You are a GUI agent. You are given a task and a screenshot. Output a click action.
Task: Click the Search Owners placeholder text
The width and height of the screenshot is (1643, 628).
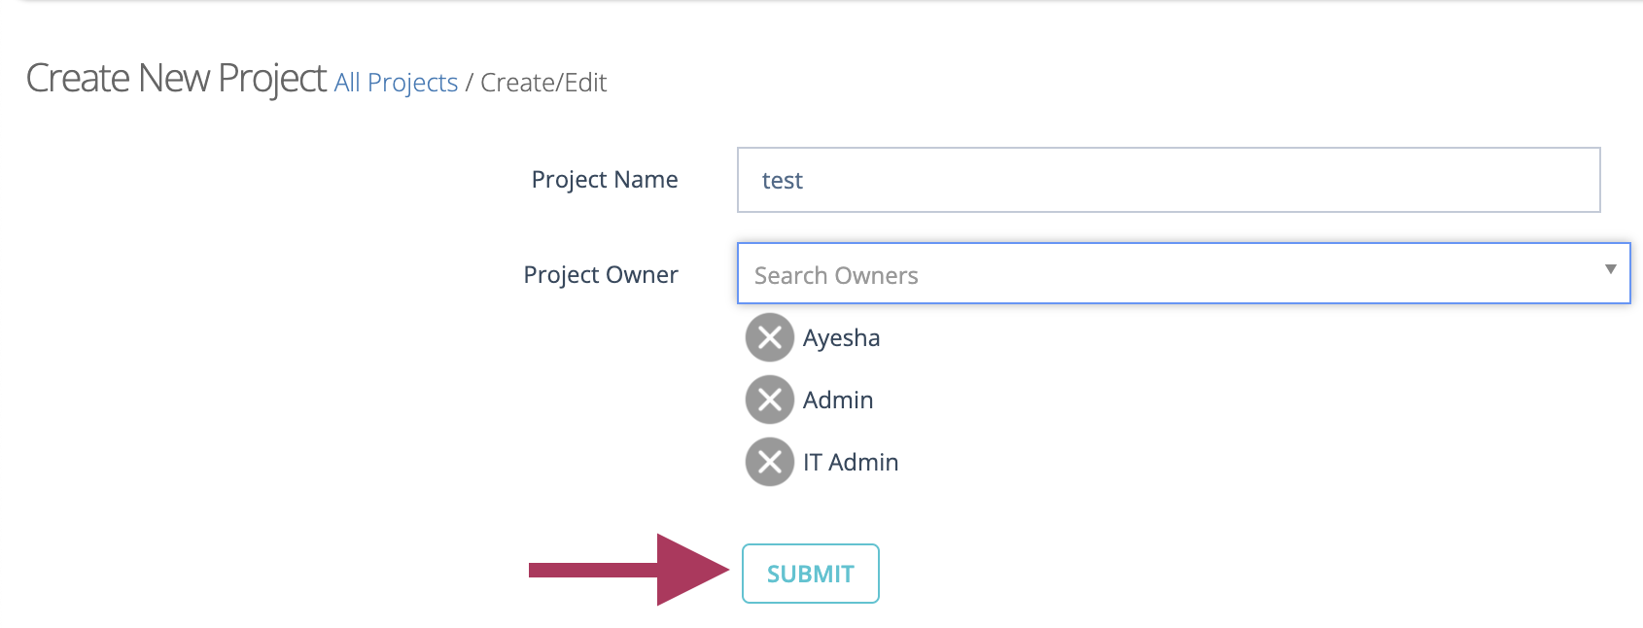[836, 276]
